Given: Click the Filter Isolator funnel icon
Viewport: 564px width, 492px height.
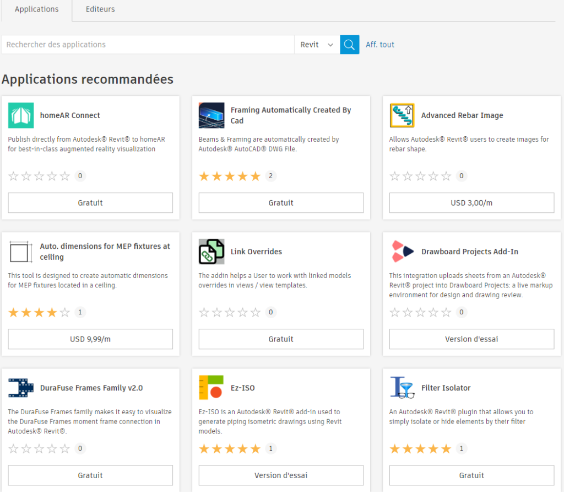Looking at the screenshot, I should [x=403, y=387].
